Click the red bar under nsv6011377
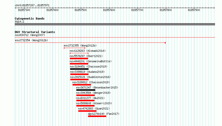 point(85,100)
